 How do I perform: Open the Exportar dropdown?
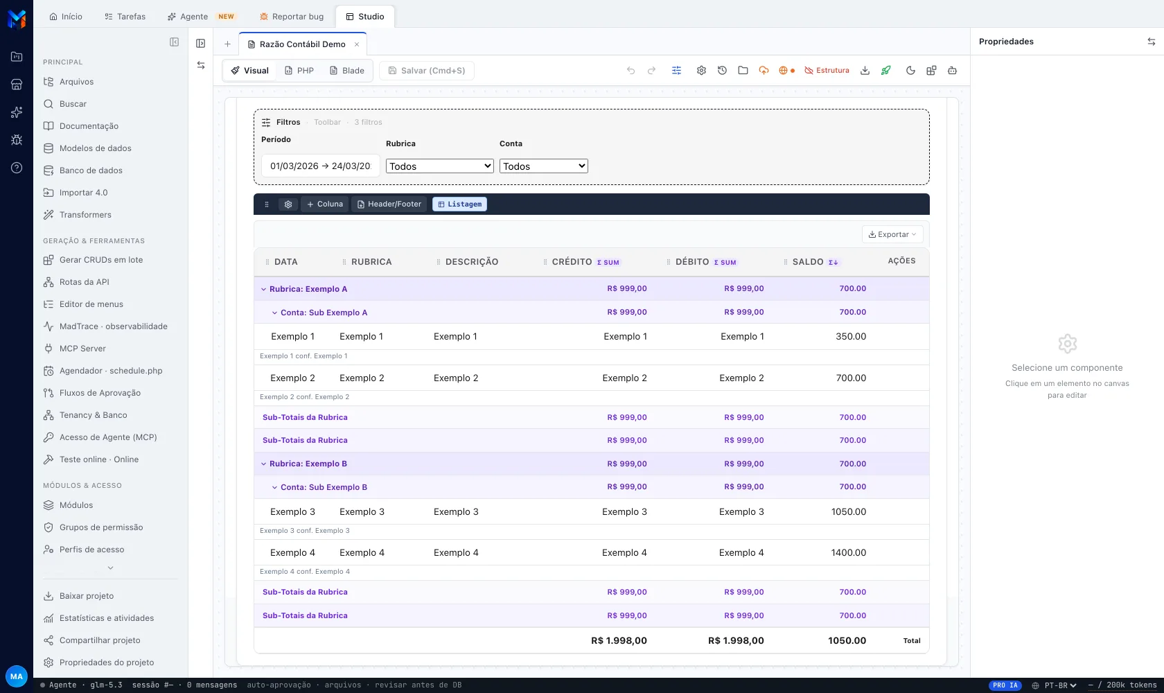(892, 234)
